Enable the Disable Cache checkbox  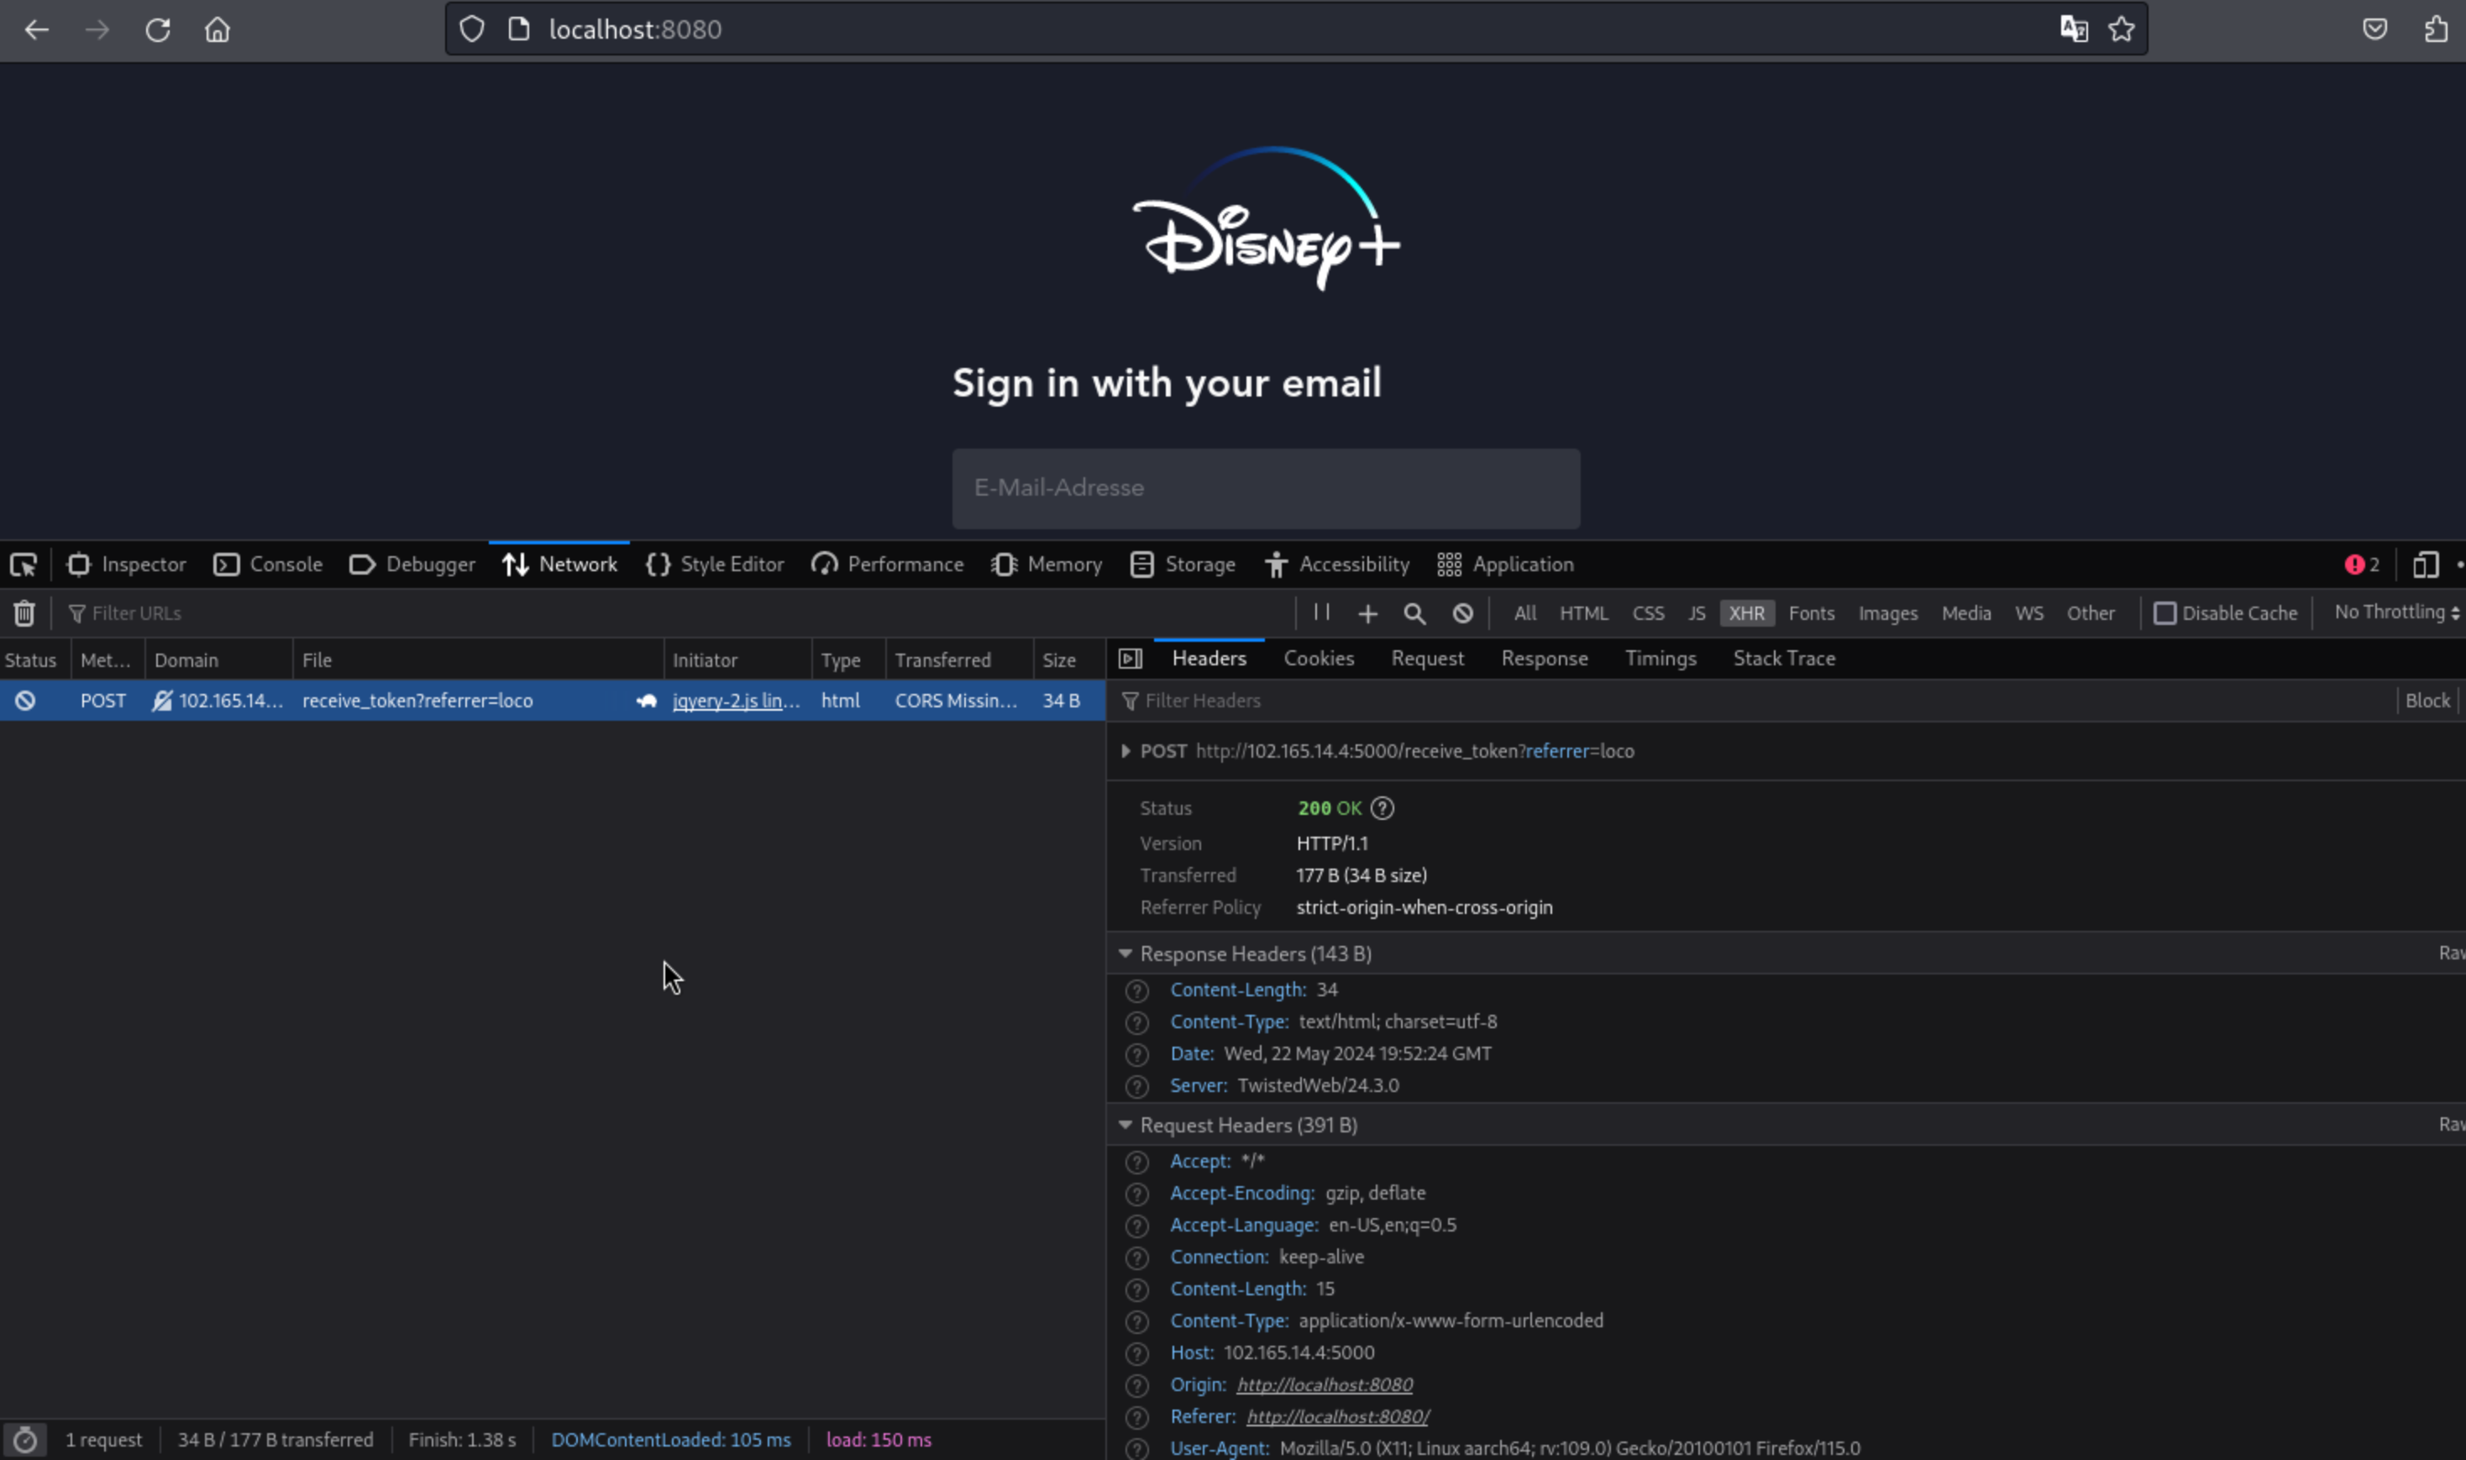pos(2164,614)
